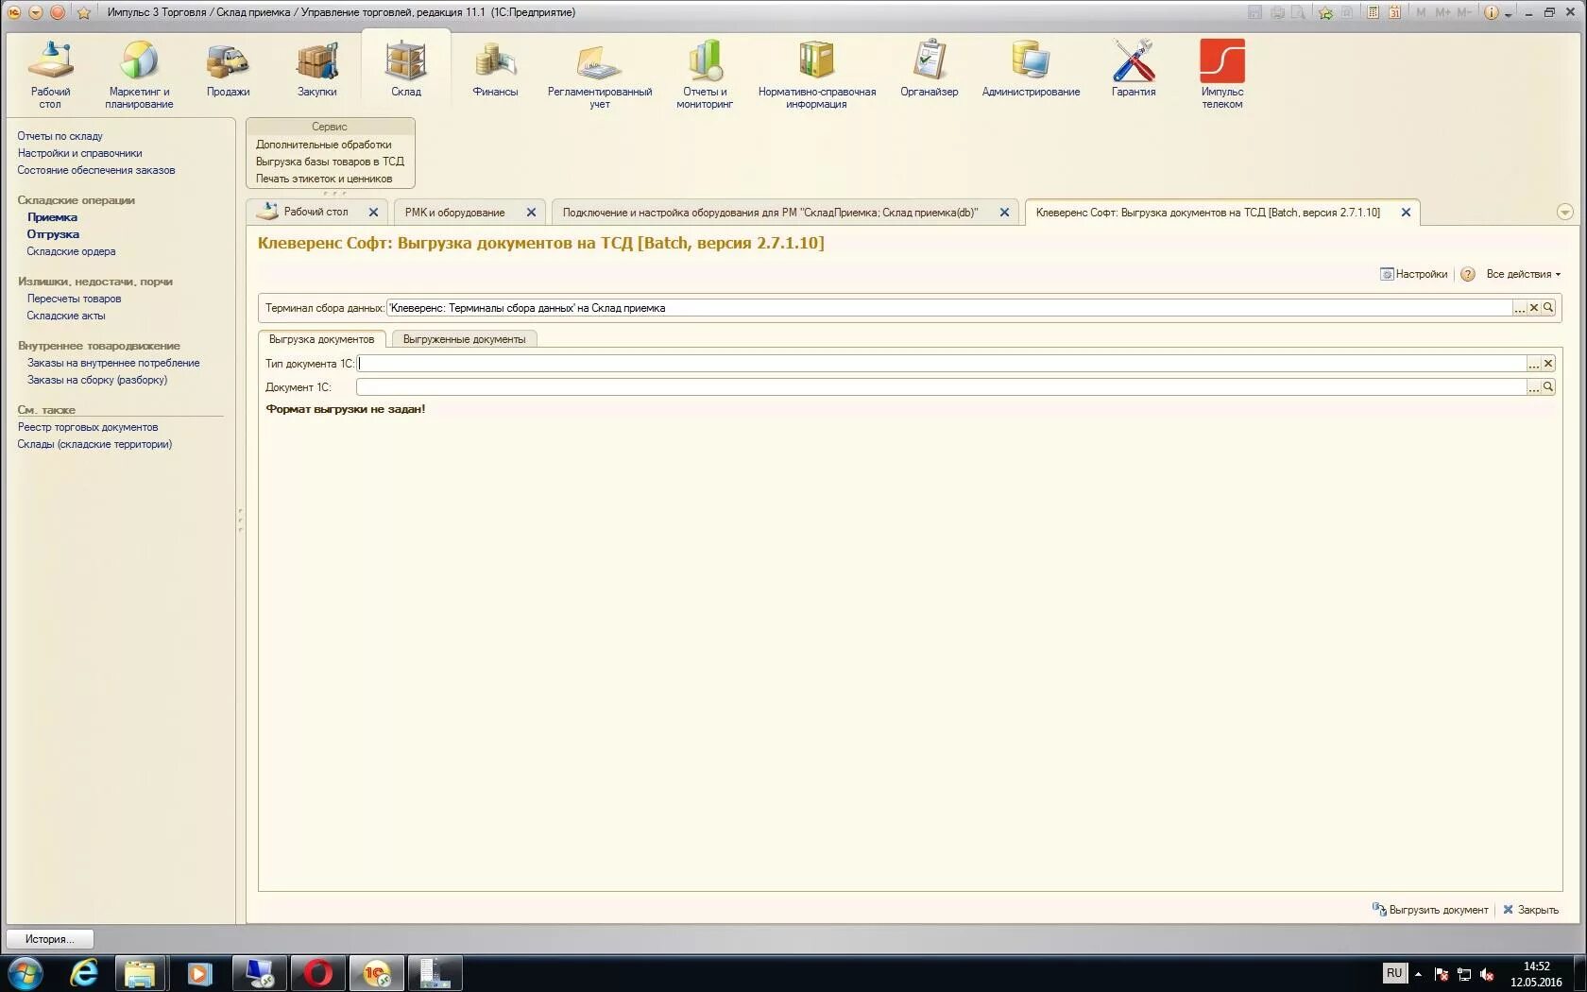The height and width of the screenshot is (992, 1587).
Task: Open Internet Explorer from taskbar
Action: (x=83, y=973)
